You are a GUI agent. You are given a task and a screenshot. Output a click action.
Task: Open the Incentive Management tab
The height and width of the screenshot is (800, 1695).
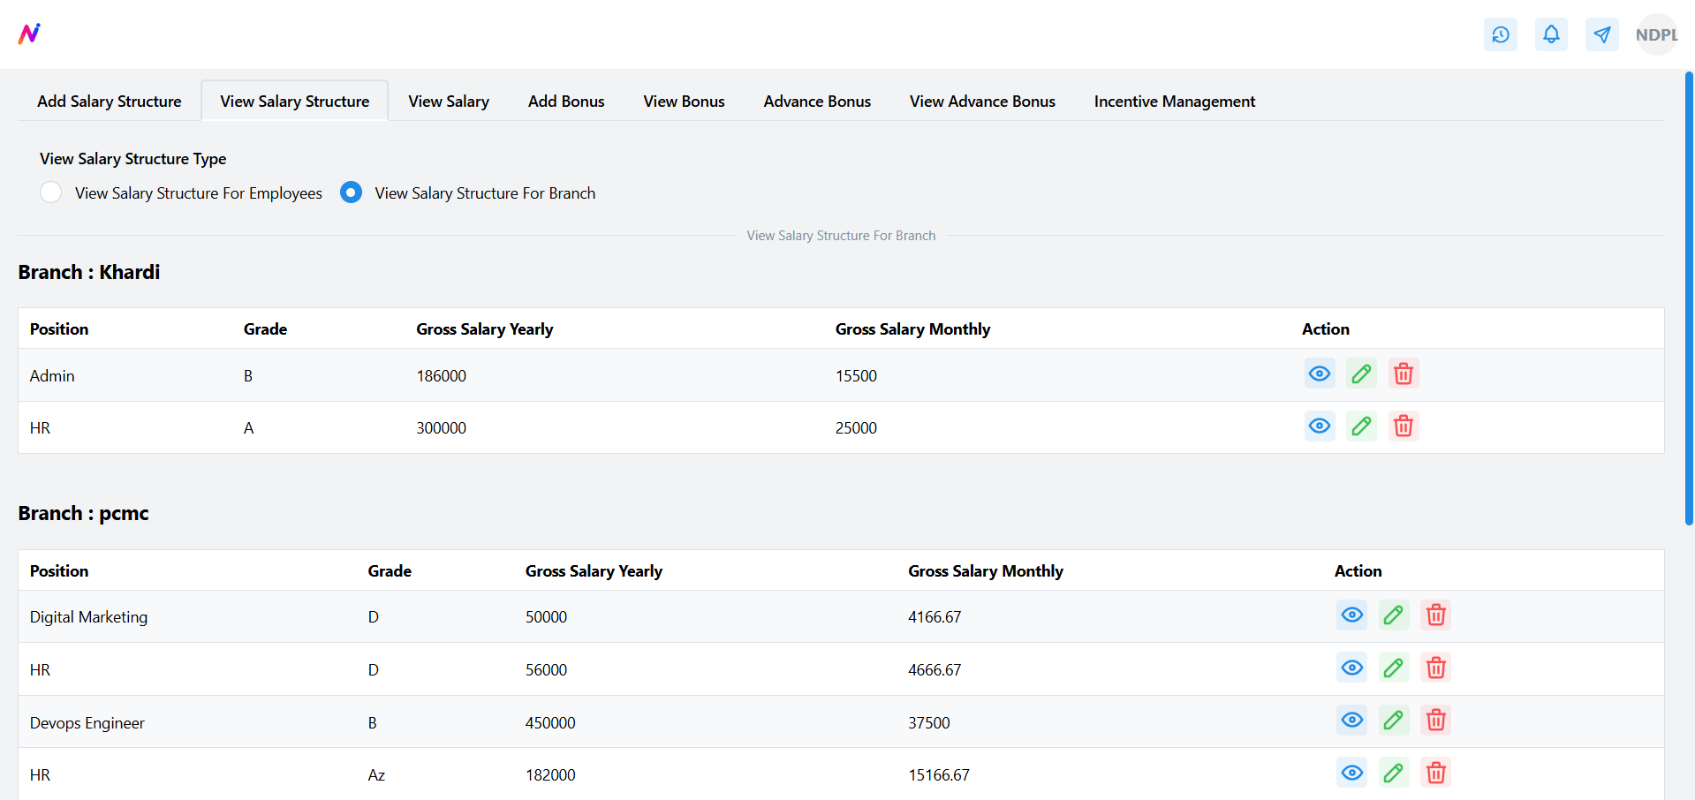point(1175,101)
